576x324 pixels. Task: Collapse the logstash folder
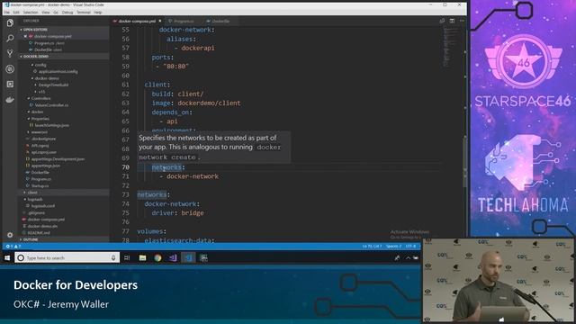pyautogui.click(x=35, y=199)
